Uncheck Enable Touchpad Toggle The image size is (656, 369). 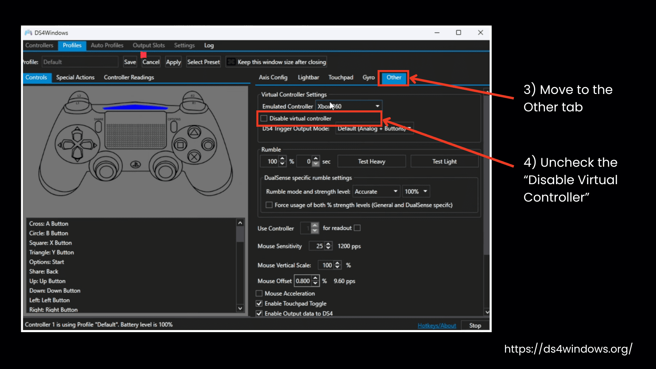pyautogui.click(x=259, y=303)
